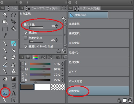This screenshot has height=104, width=134.
Task: Select the Zoom magnifier tool
Action: [5, 15]
